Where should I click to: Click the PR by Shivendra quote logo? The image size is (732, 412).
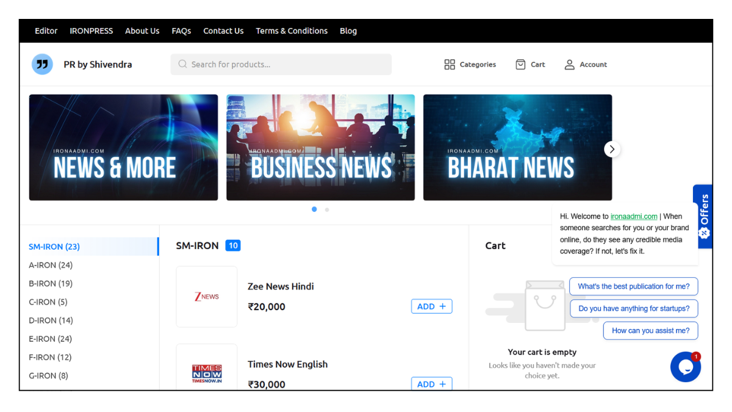pyautogui.click(x=42, y=64)
